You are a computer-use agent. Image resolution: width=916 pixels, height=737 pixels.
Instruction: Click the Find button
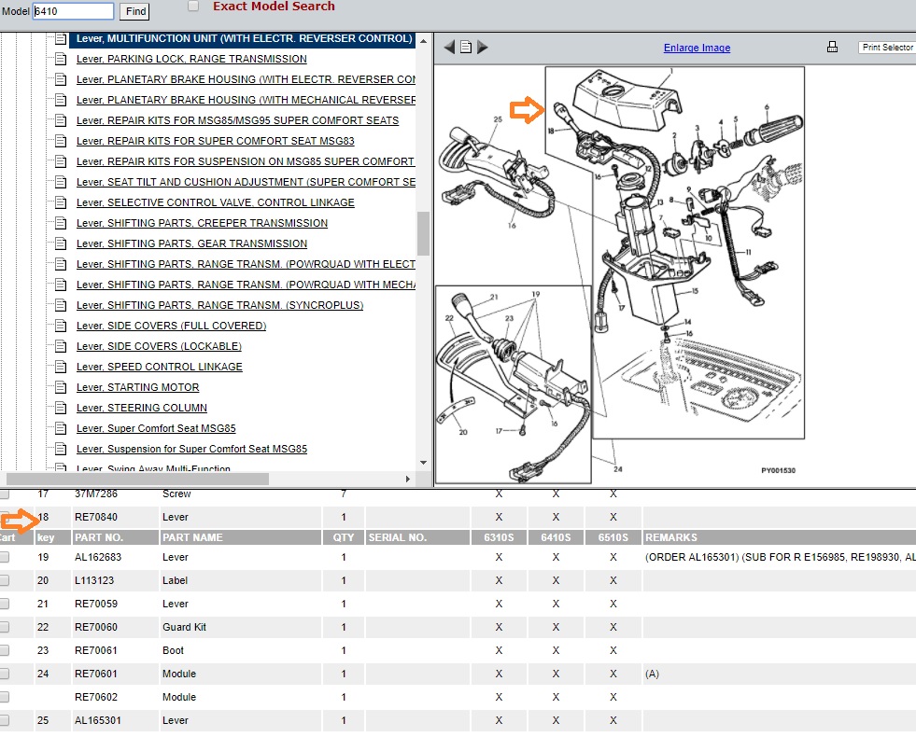tap(135, 11)
